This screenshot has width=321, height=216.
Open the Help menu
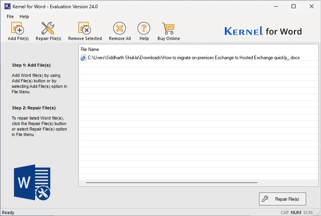pos(24,16)
